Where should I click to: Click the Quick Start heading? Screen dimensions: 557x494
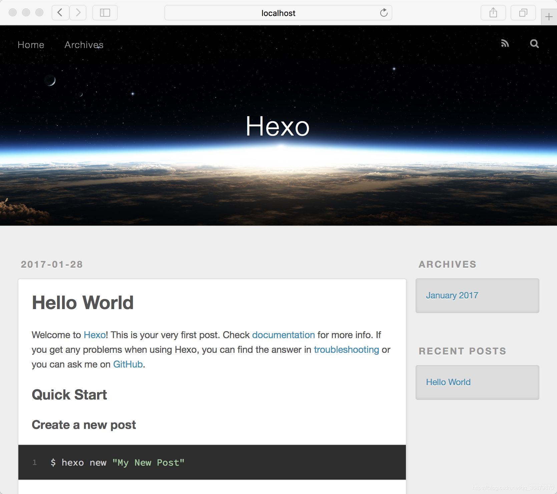[x=69, y=395]
